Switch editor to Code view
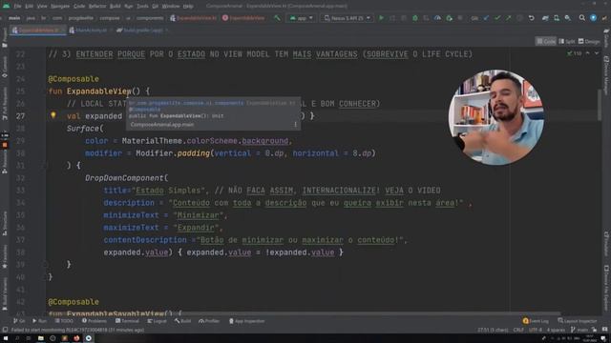The width and height of the screenshot is (611, 343). 546,41
